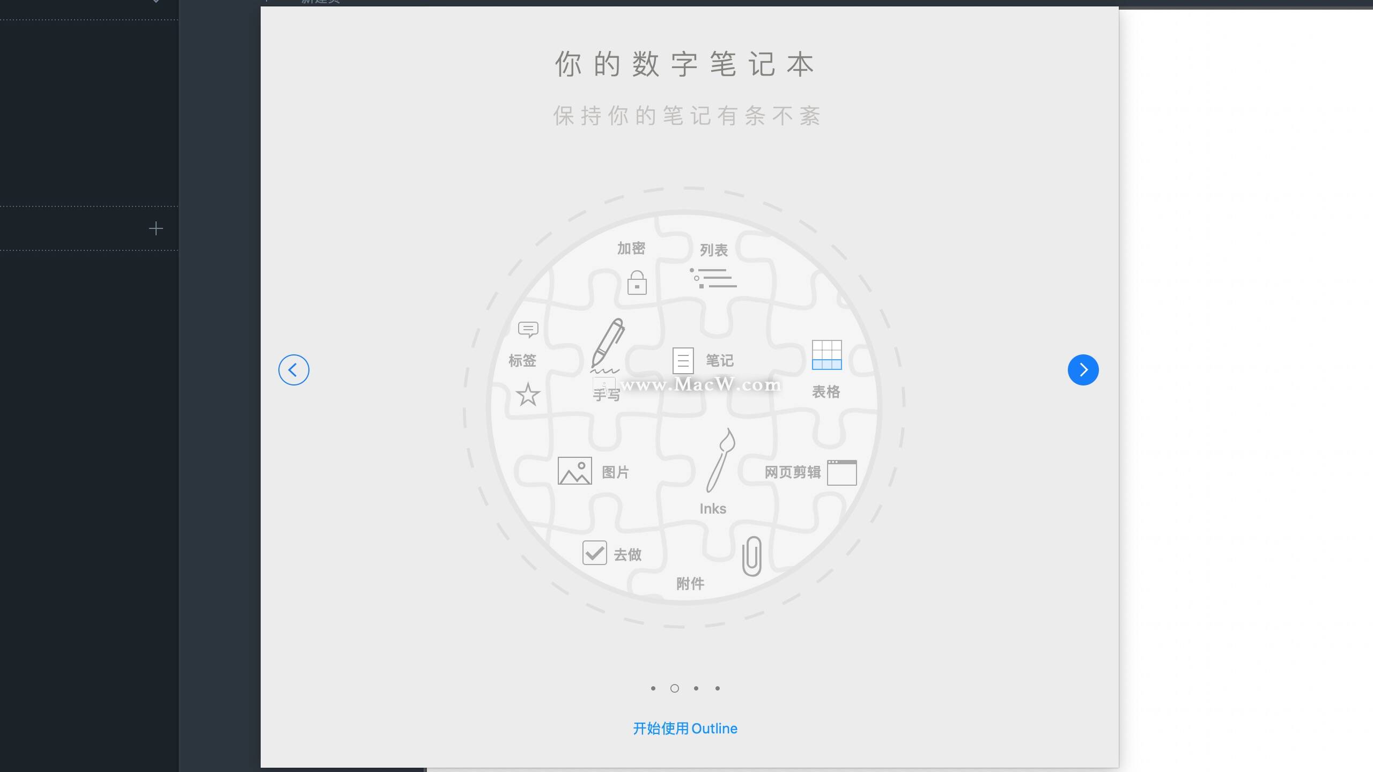1373x772 pixels.
Task: Select the third page indicator dot
Action: (696, 688)
